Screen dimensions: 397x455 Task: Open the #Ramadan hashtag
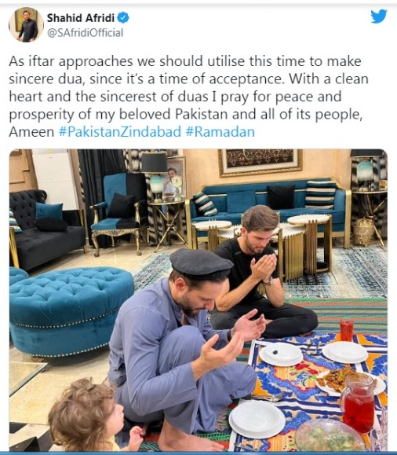coord(220,132)
